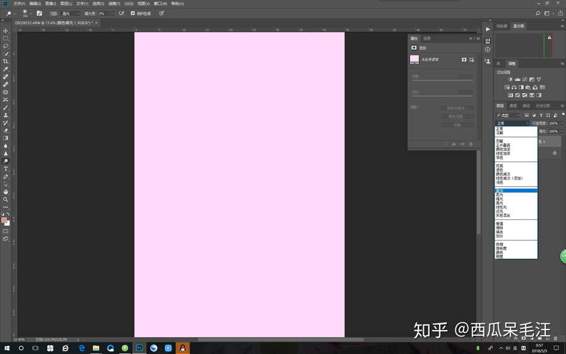This screenshot has width=566, height=354.
Task: Click the Invert button in Properties panel
Action: pyautogui.click(x=457, y=125)
